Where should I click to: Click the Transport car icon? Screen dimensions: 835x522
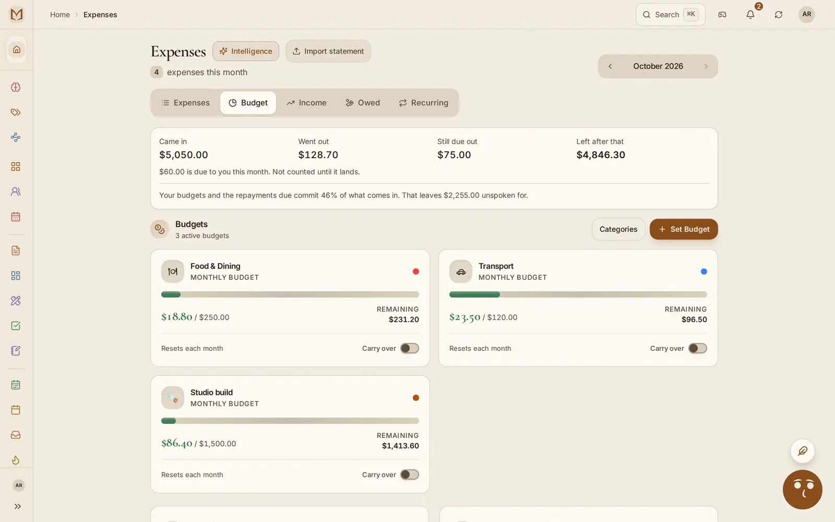click(461, 271)
